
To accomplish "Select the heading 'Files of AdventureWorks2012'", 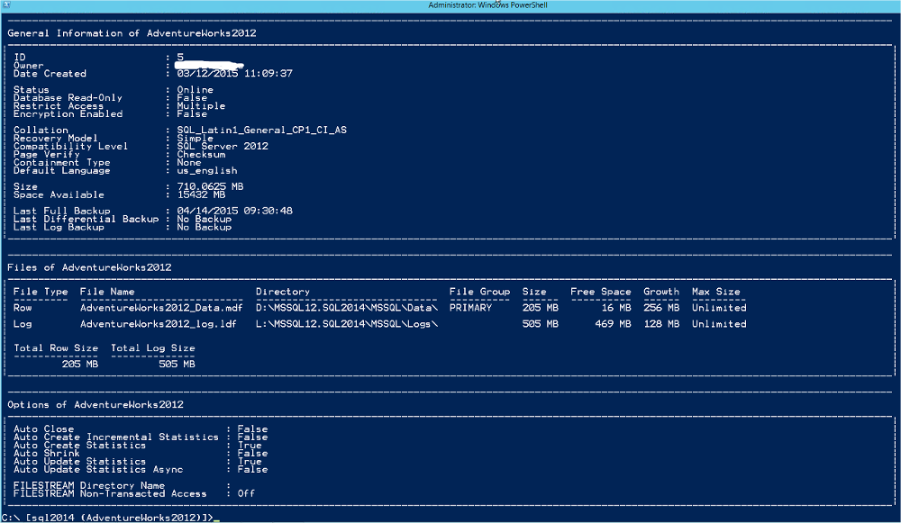I will click(x=89, y=267).
